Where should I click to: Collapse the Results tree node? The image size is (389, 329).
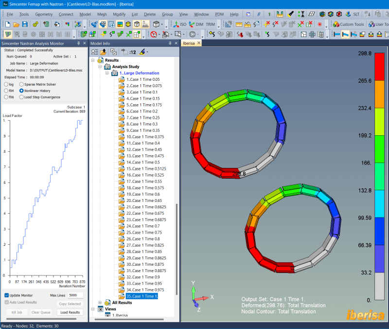coord(93,60)
